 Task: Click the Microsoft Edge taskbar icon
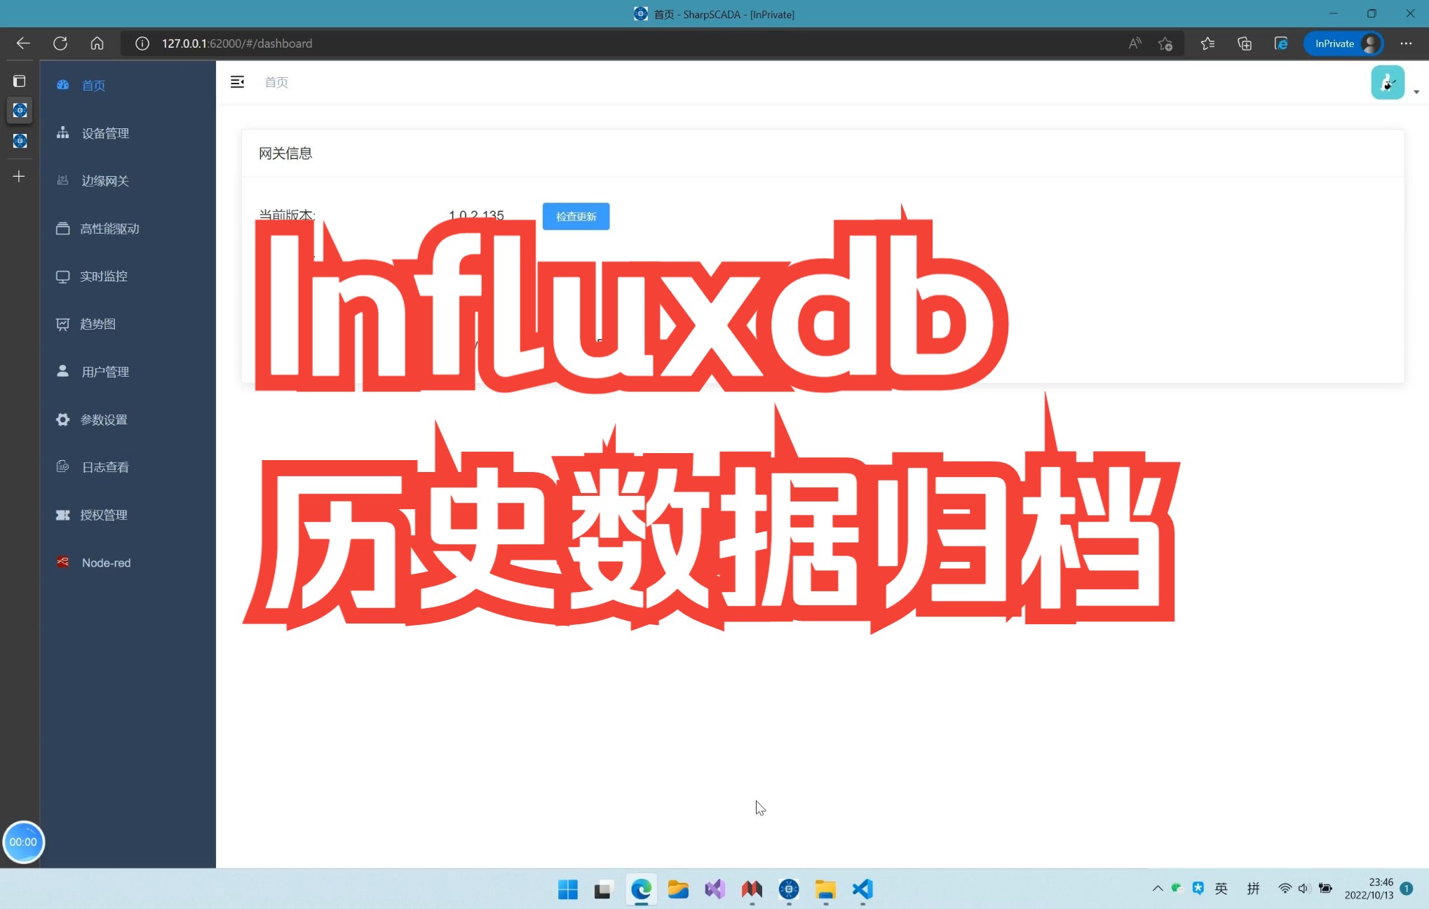tap(641, 889)
